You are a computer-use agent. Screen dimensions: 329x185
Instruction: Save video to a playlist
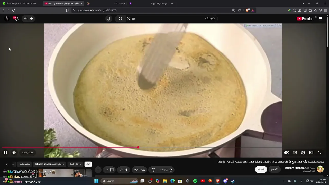(x=109, y=170)
